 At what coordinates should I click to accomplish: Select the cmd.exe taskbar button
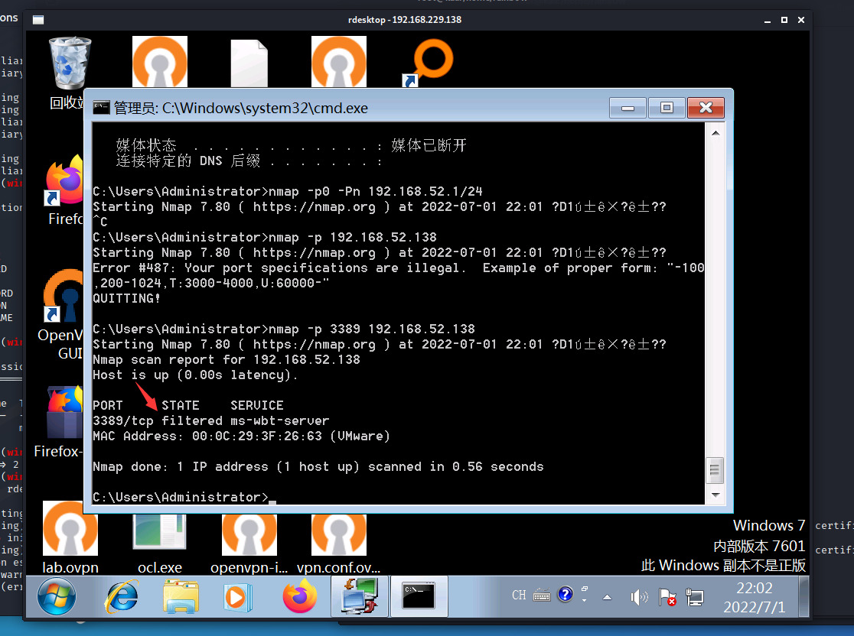(419, 596)
